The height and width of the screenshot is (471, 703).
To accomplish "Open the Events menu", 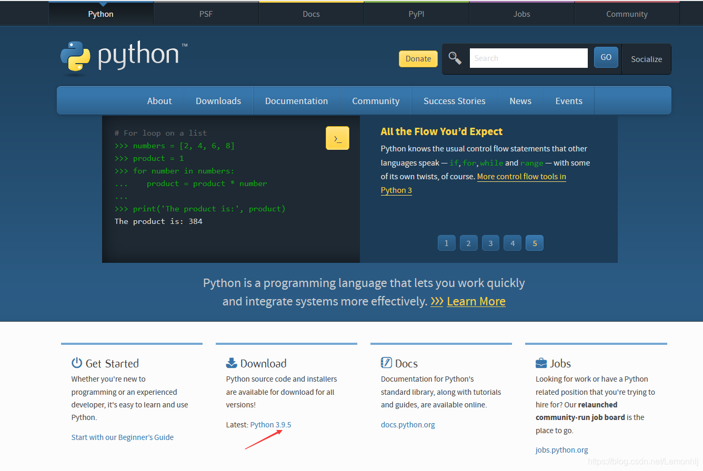I will [x=569, y=101].
